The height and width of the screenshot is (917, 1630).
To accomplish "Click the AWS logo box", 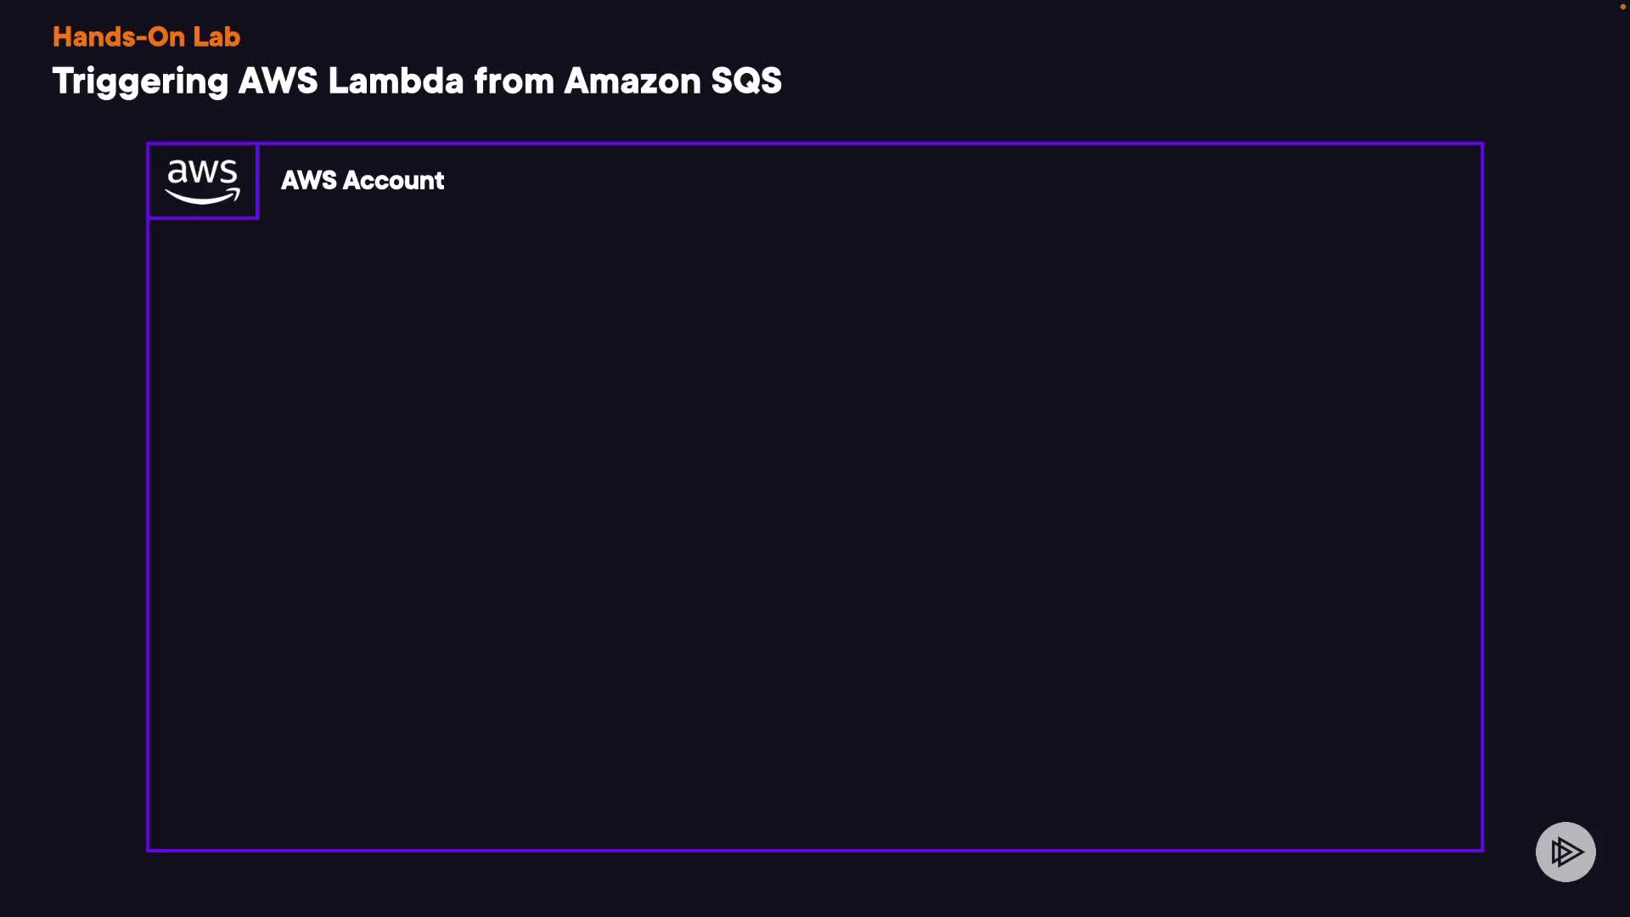I will [x=203, y=181].
